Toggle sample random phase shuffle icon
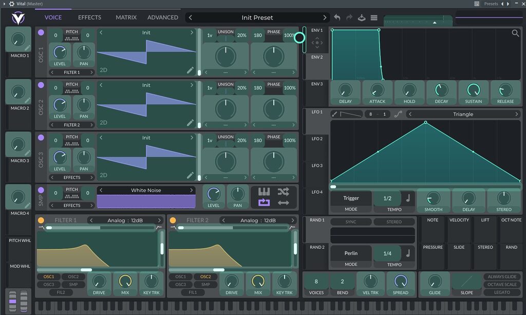 (283, 192)
